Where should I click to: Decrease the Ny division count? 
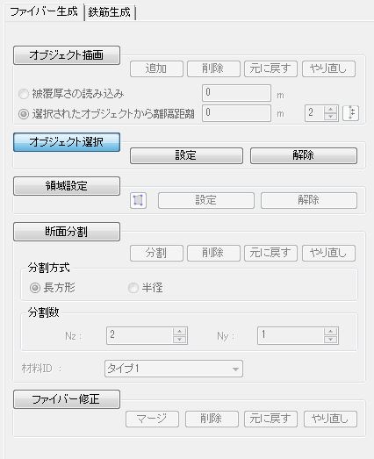point(330,340)
